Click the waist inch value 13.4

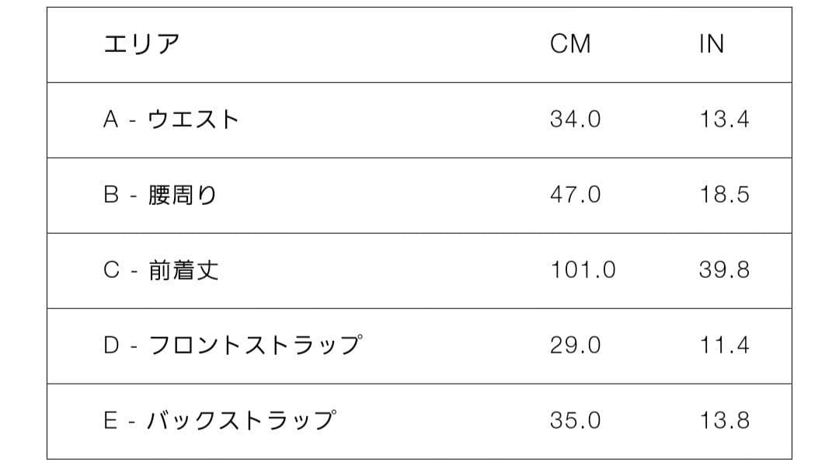(x=724, y=120)
